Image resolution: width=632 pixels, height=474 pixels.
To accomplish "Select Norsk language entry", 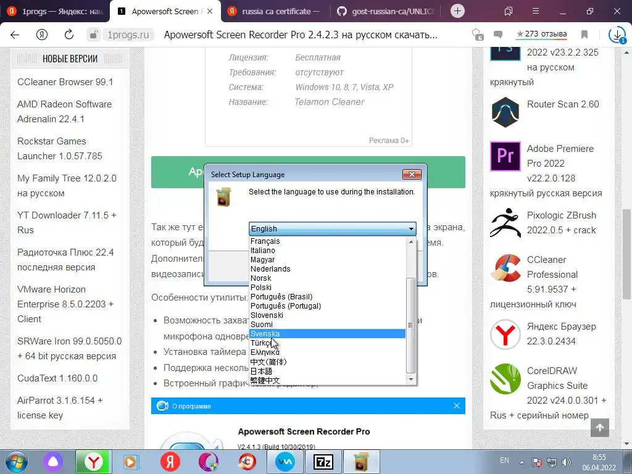I will tap(327, 278).
